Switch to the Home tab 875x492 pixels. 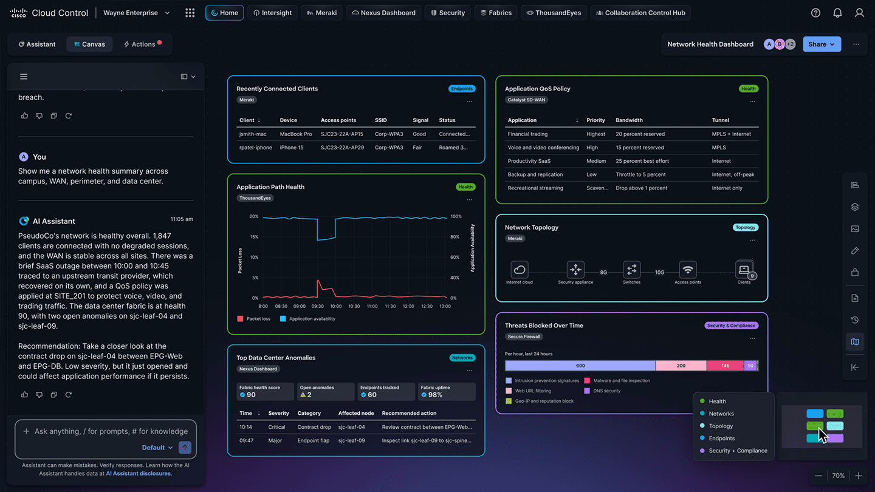225,13
